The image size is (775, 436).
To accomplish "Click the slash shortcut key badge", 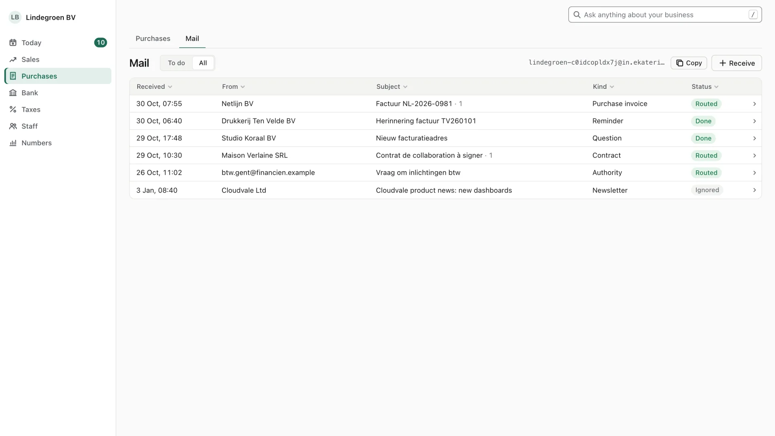I will point(753,15).
